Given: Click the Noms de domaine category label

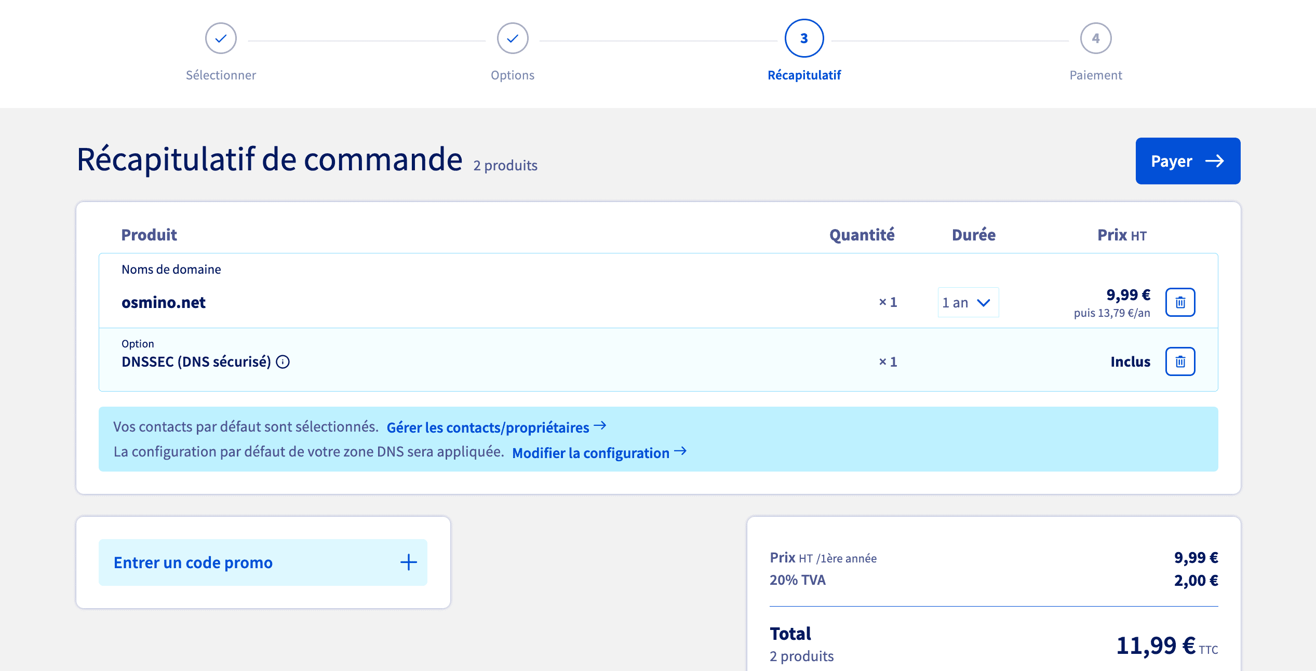Looking at the screenshot, I should click(171, 269).
